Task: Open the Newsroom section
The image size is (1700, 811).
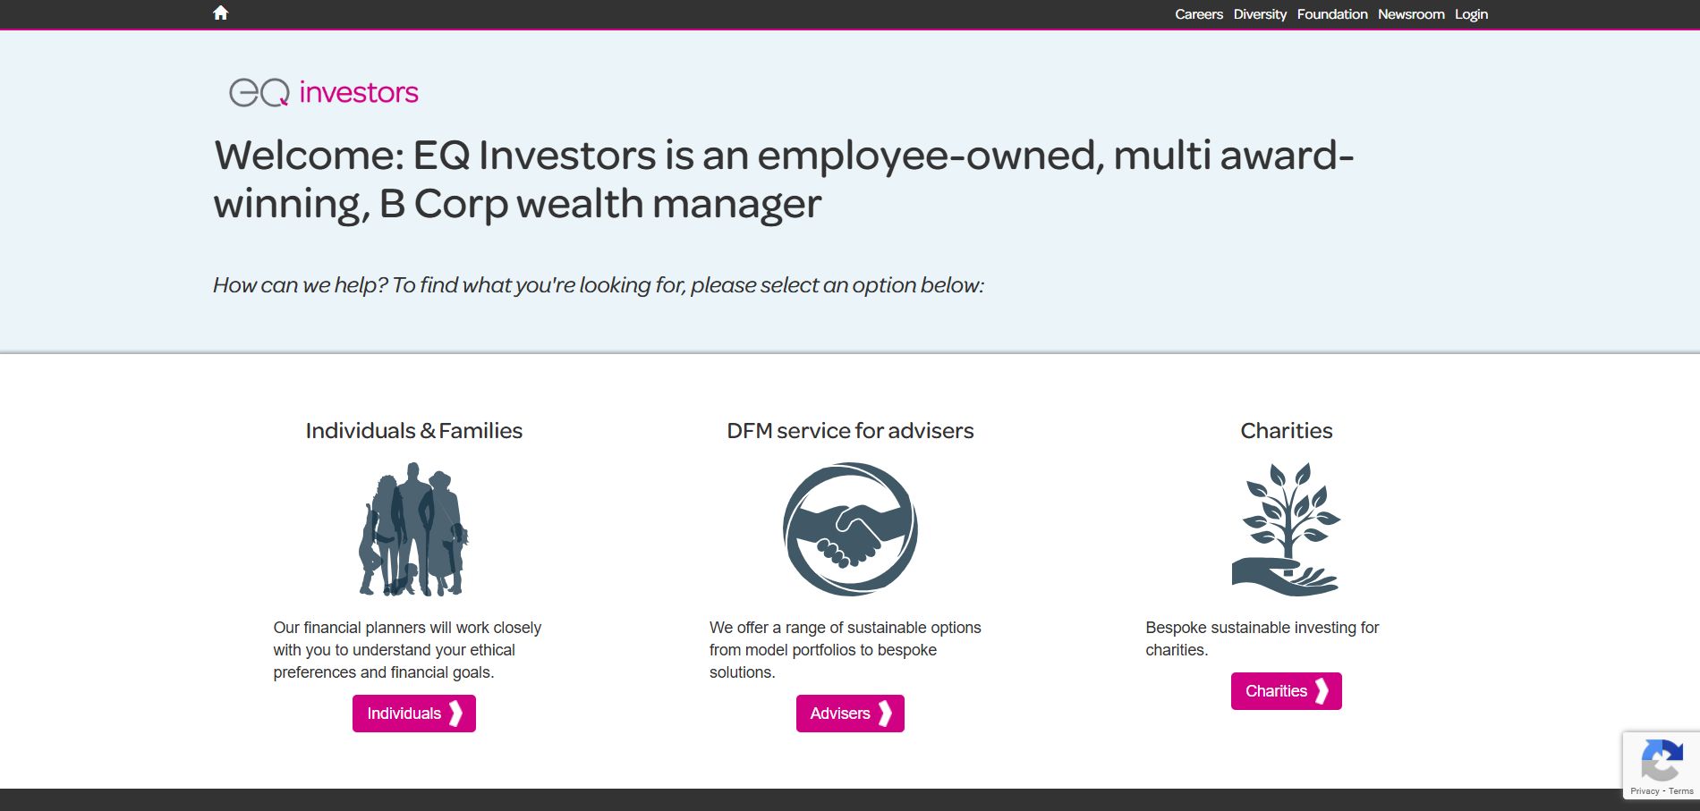Action: 1410,13
